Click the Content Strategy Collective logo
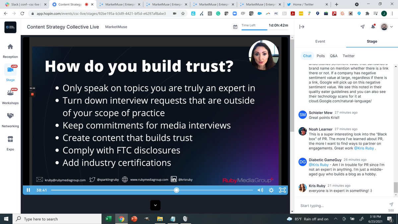398x224 pixels. pyautogui.click(x=10, y=27)
